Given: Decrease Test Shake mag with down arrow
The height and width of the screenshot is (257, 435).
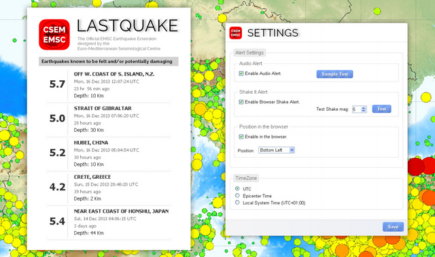Looking at the screenshot, I should pyautogui.click(x=364, y=111).
